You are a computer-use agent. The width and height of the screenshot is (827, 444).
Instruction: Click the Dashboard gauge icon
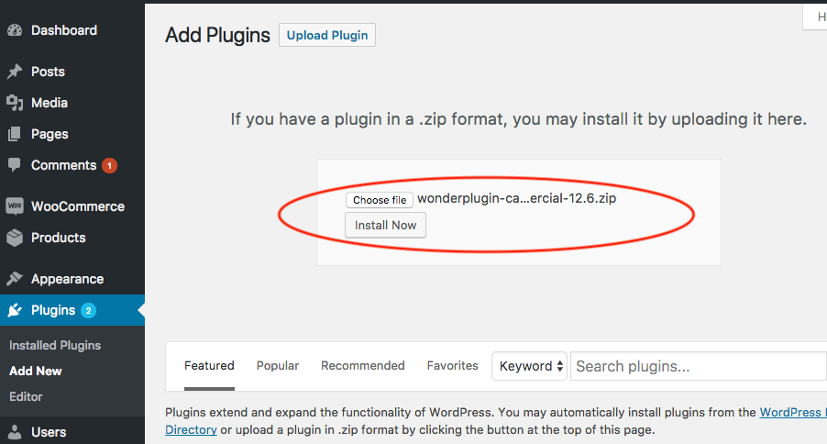pos(15,30)
